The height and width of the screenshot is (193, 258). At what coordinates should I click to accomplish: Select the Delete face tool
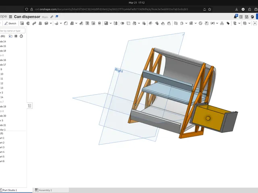[157, 23]
